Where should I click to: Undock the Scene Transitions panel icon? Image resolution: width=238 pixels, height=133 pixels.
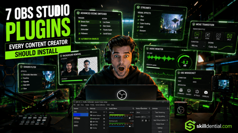click(x=149, y=108)
